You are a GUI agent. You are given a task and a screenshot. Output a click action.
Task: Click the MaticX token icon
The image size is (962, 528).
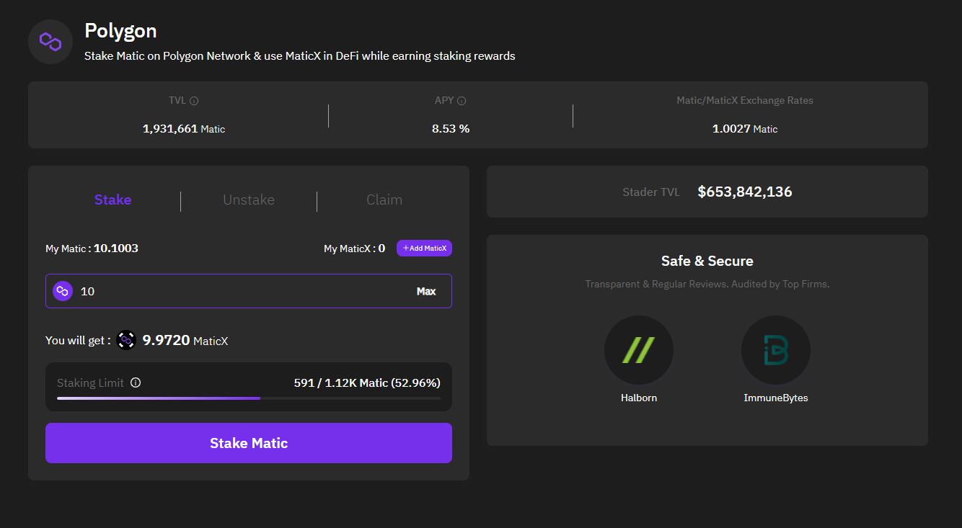126,340
